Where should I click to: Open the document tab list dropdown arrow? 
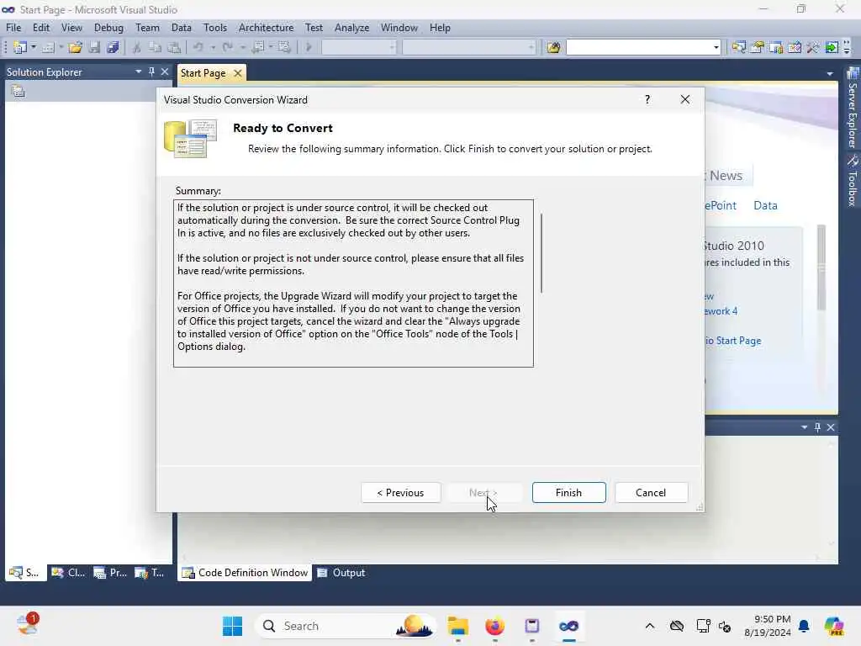click(830, 74)
